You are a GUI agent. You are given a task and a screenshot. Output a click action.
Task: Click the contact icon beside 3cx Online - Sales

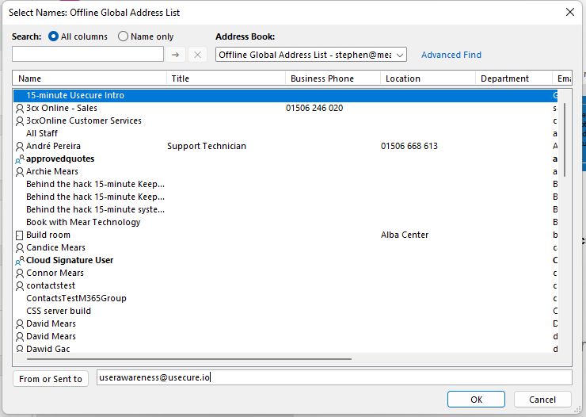pos(20,109)
